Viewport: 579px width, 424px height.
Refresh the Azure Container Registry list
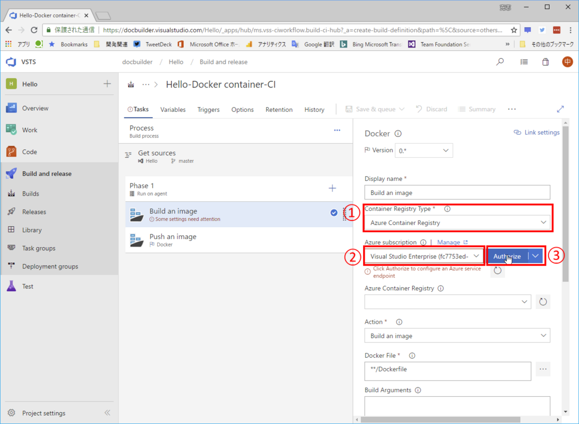click(x=543, y=302)
